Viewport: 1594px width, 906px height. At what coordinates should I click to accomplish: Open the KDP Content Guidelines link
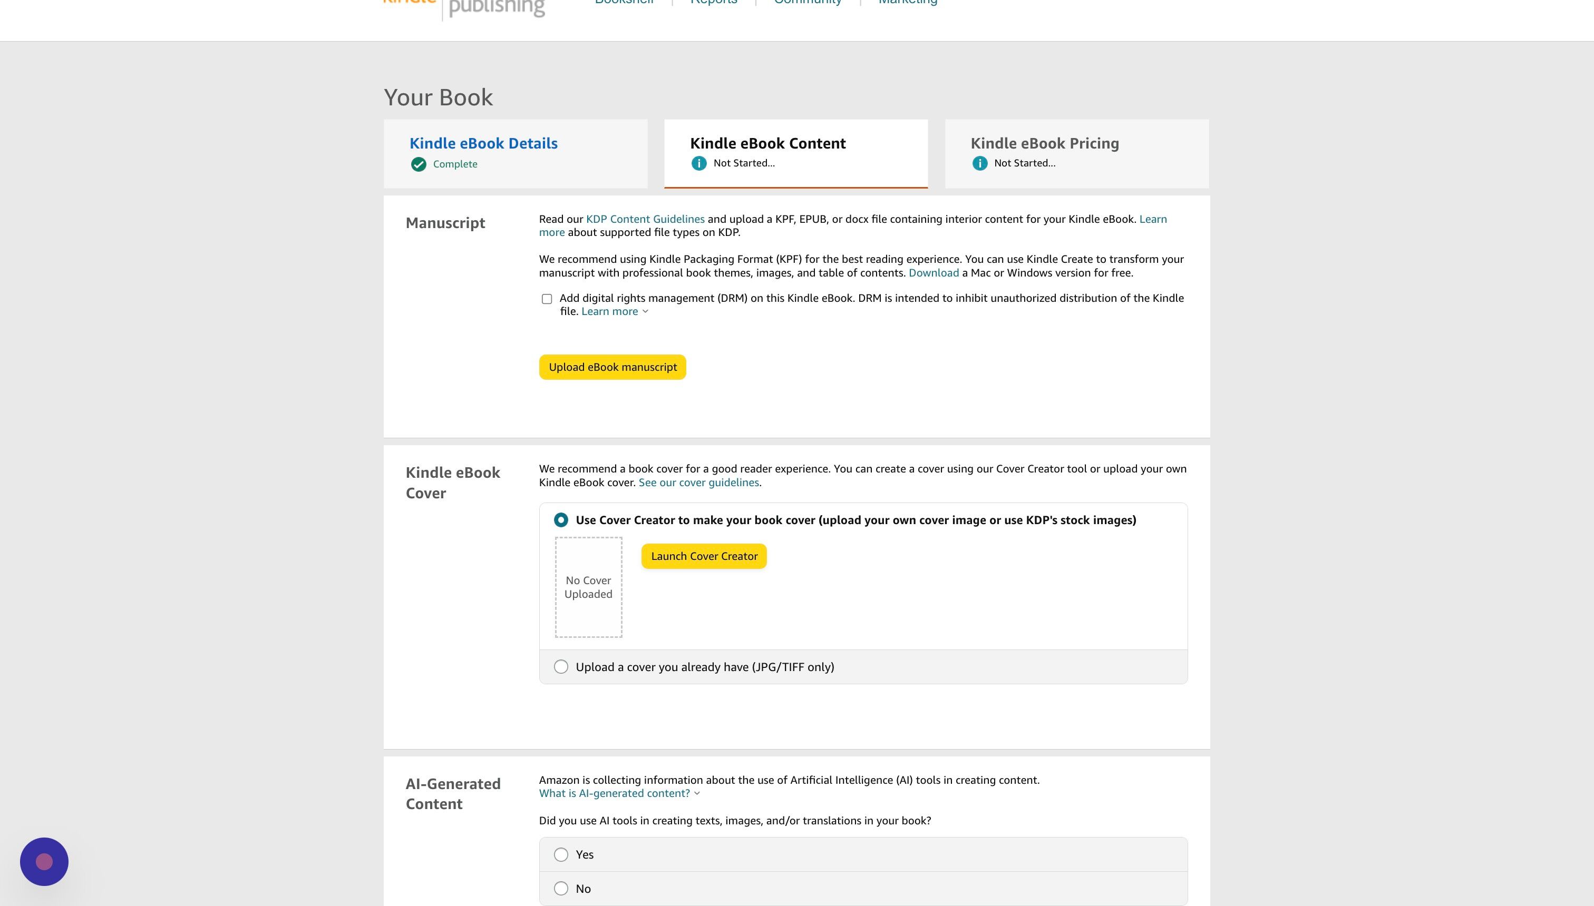[645, 219]
